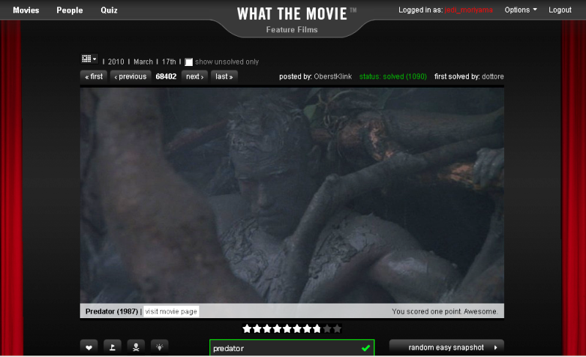Click random easy snapshot button

pos(447,347)
